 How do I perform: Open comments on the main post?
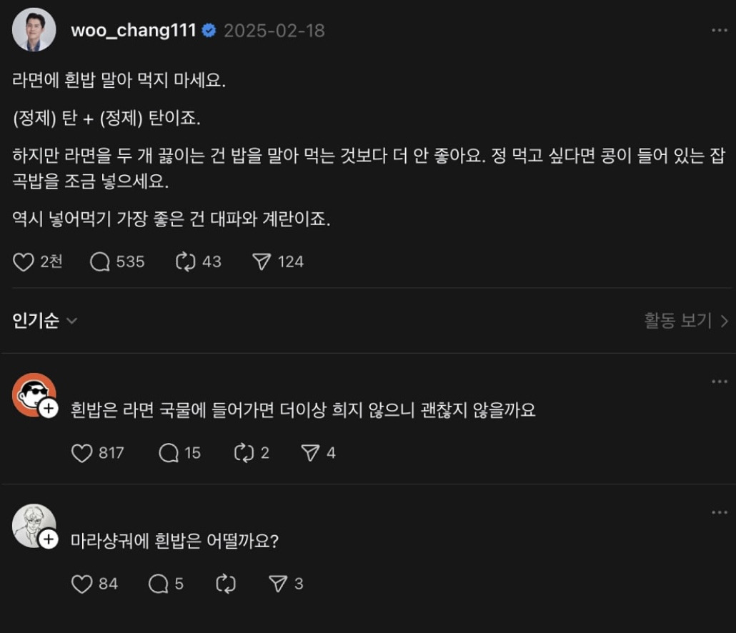(x=100, y=262)
